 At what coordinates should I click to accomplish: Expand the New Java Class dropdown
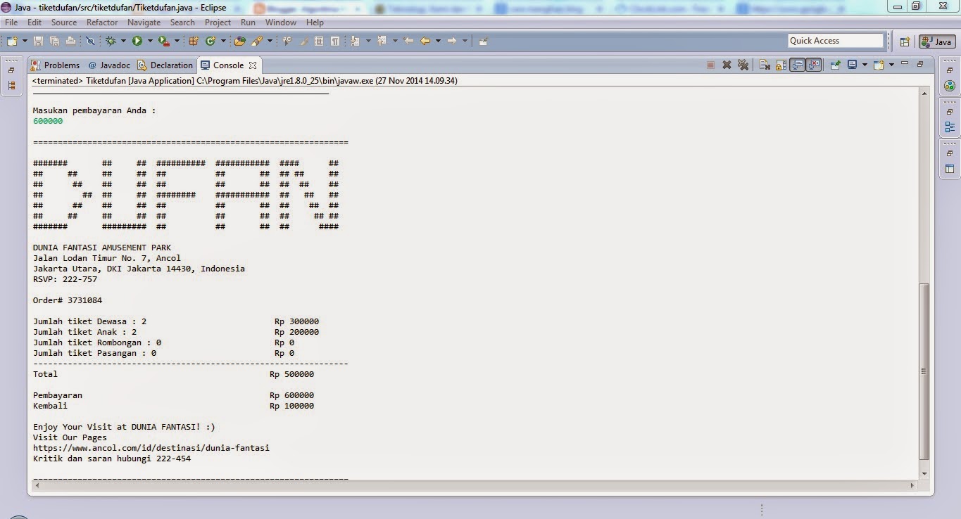[x=222, y=41]
